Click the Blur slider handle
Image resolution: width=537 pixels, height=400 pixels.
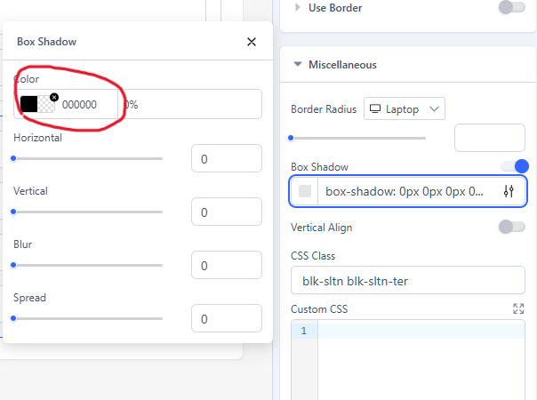pyautogui.click(x=13, y=264)
